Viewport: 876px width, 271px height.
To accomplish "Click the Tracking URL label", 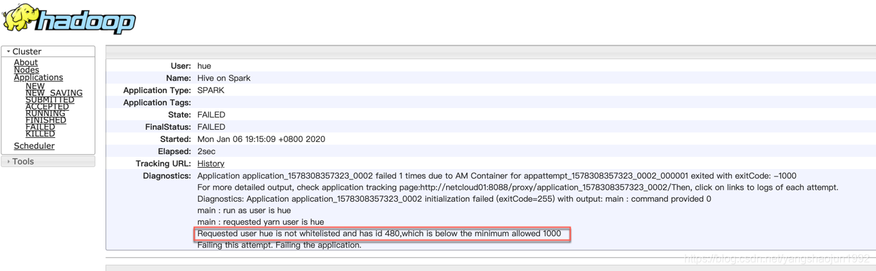I will [164, 164].
